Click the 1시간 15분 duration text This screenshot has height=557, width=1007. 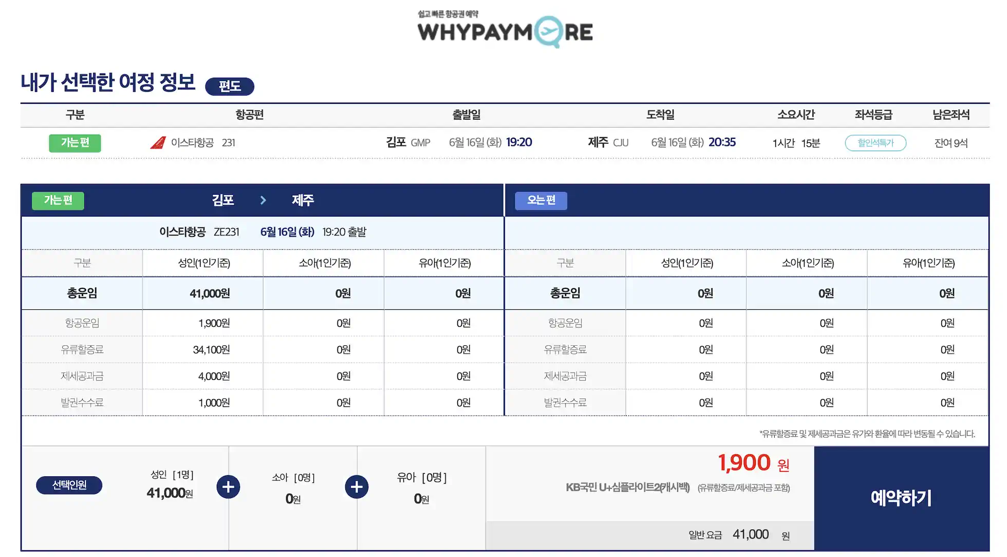[796, 143]
